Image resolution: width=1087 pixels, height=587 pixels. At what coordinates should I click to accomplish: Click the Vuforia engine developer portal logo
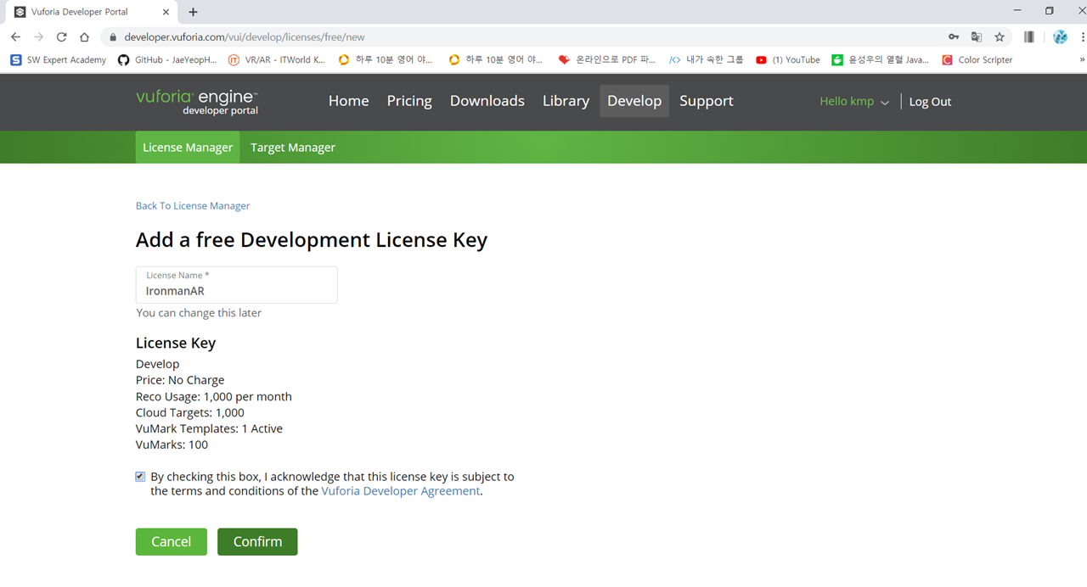click(197, 102)
